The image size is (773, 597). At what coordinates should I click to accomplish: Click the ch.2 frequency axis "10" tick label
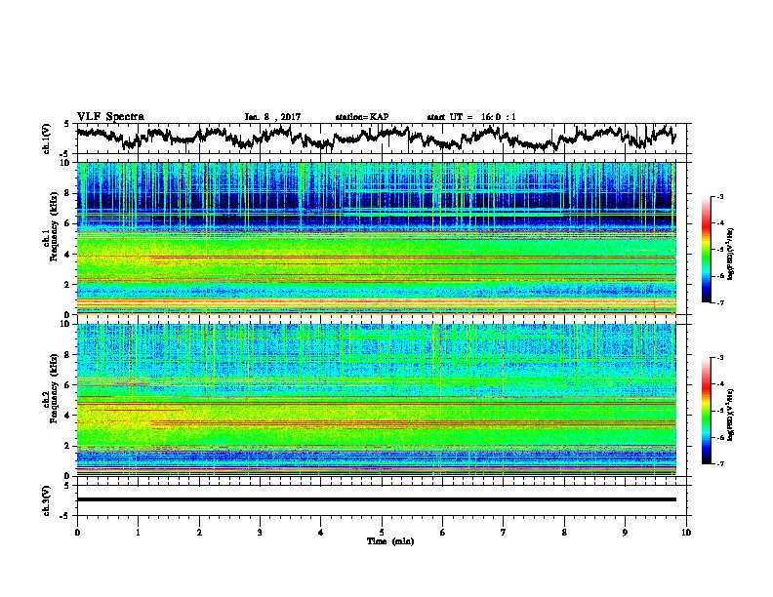click(65, 324)
